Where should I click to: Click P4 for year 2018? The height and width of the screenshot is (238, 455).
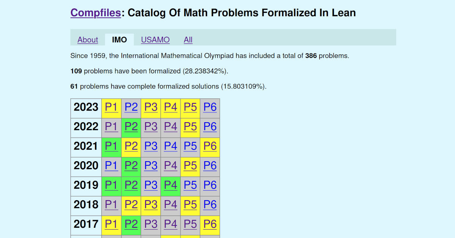click(171, 205)
